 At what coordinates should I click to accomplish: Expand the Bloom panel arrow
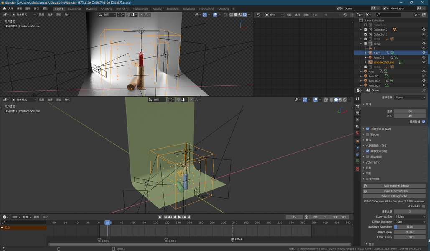[x=364, y=134]
